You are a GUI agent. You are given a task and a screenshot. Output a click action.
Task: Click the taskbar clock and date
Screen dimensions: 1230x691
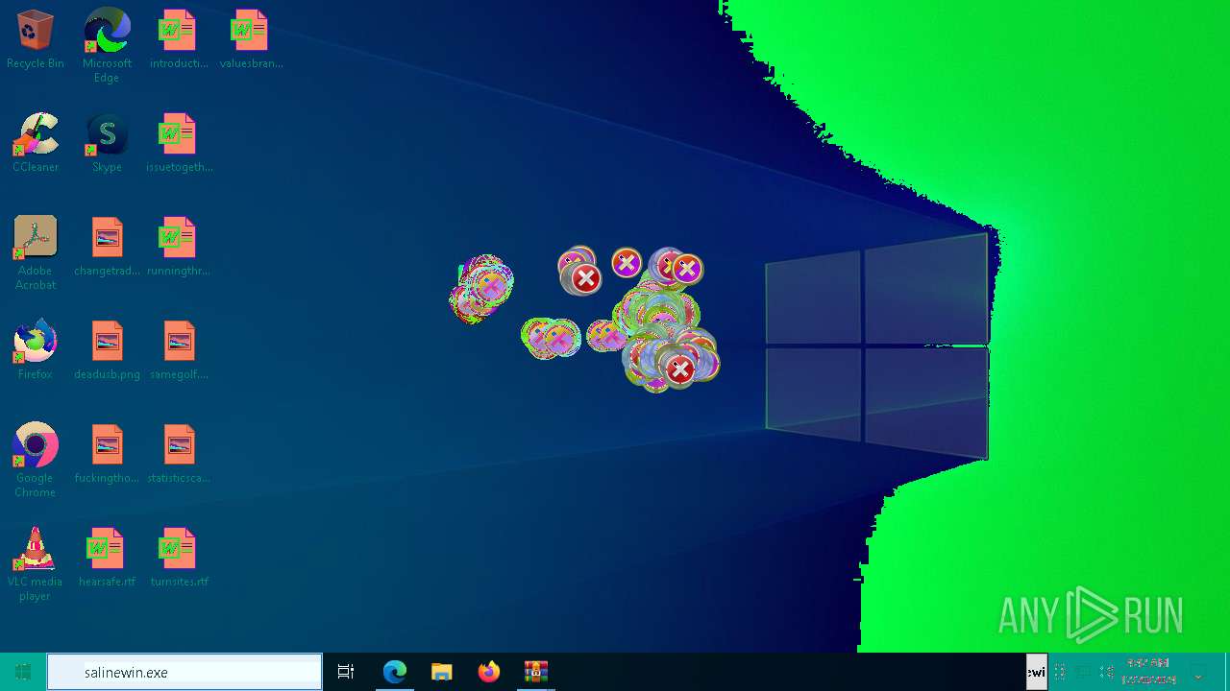[1148, 672]
